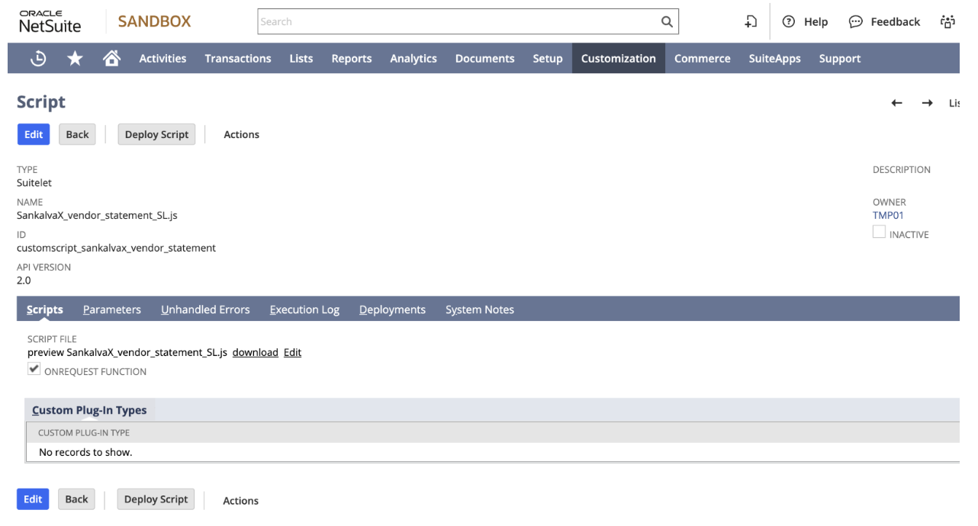Viewport: 978px width, 526px height.
Task: Open the SuiteApps menu
Action: [x=775, y=59]
